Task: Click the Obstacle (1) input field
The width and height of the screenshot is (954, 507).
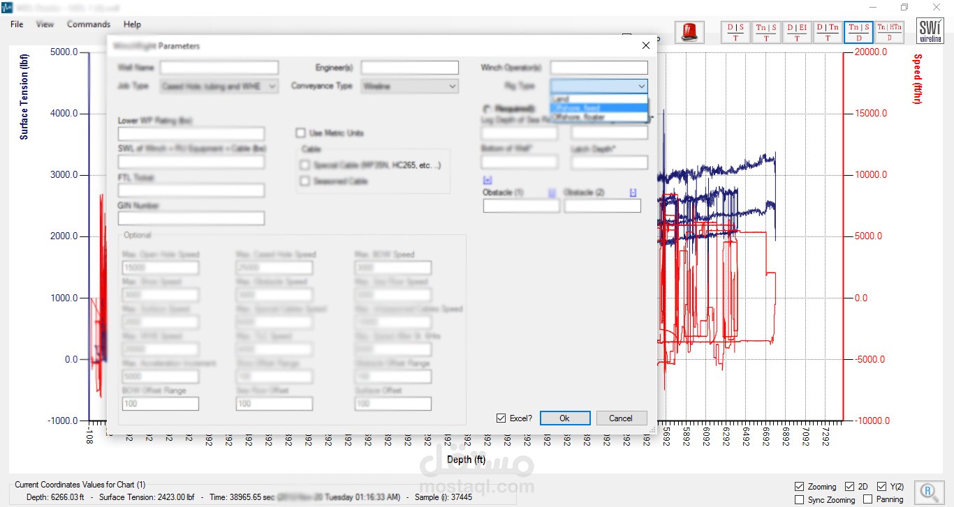Action: coord(522,206)
